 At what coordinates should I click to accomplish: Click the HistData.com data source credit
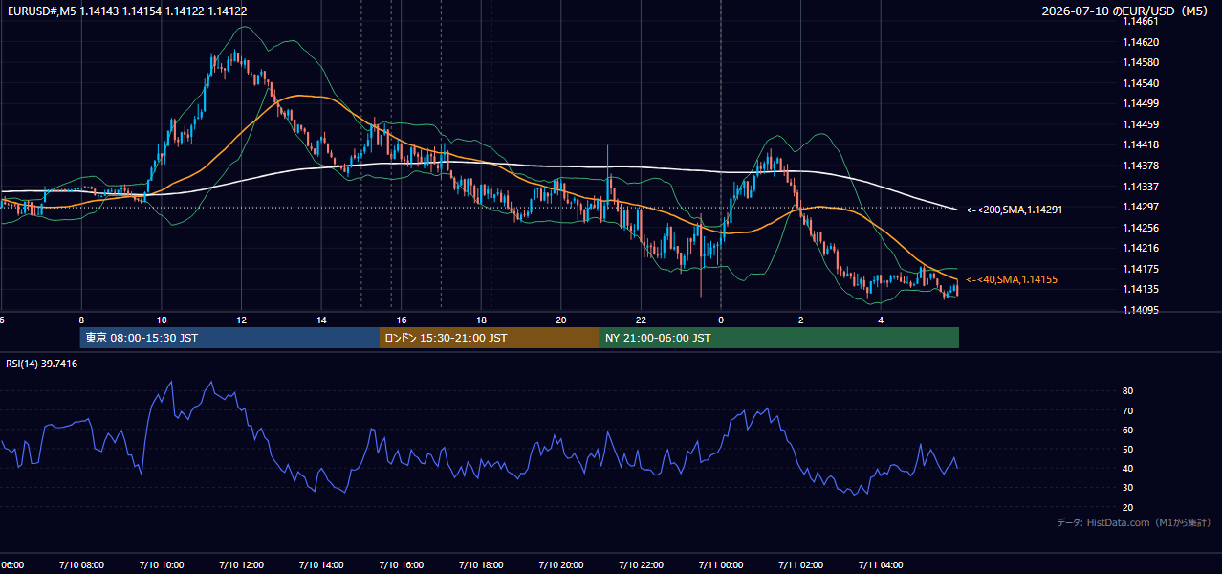(x=1134, y=522)
